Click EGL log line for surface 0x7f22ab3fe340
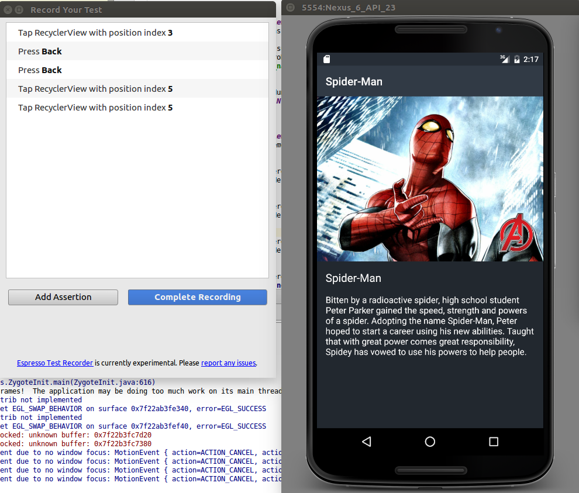The image size is (579, 493). [x=133, y=409]
